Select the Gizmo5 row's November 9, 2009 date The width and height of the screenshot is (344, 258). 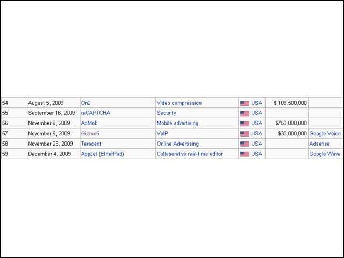click(49, 133)
